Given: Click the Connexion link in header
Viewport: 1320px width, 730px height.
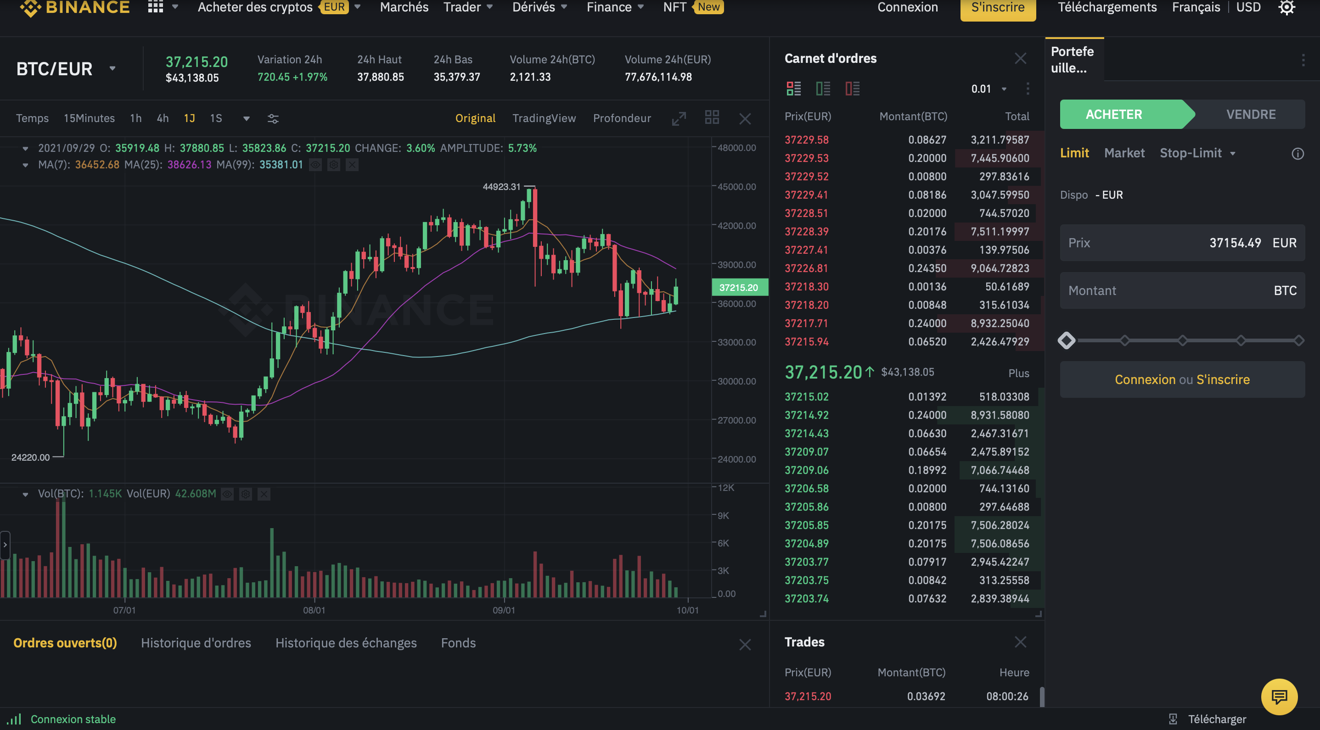Looking at the screenshot, I should coord(908,7).
